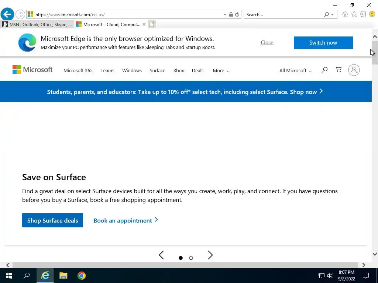Click the sign-in account icon
This screenshot has height=283, width=378.
tap(354, 70)
